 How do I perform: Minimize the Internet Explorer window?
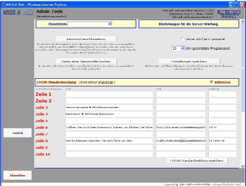pos(231,4)
